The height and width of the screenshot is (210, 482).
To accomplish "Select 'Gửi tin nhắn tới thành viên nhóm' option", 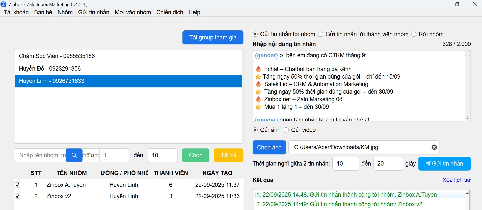I will tap(320, 34).
